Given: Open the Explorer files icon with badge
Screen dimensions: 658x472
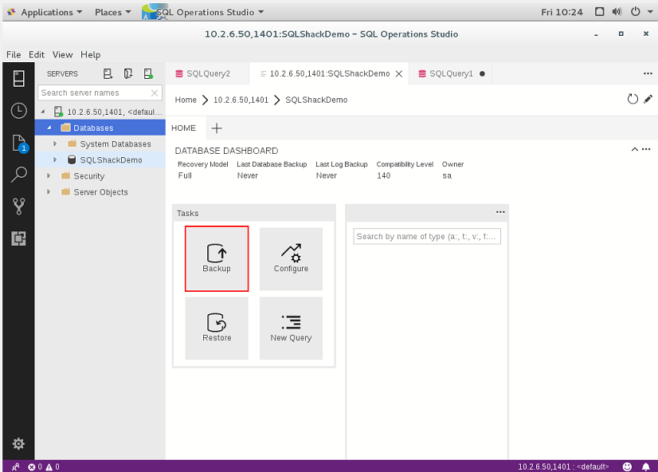Looking at the screenshot, I should pyautogui.click(x=19, y=144).
